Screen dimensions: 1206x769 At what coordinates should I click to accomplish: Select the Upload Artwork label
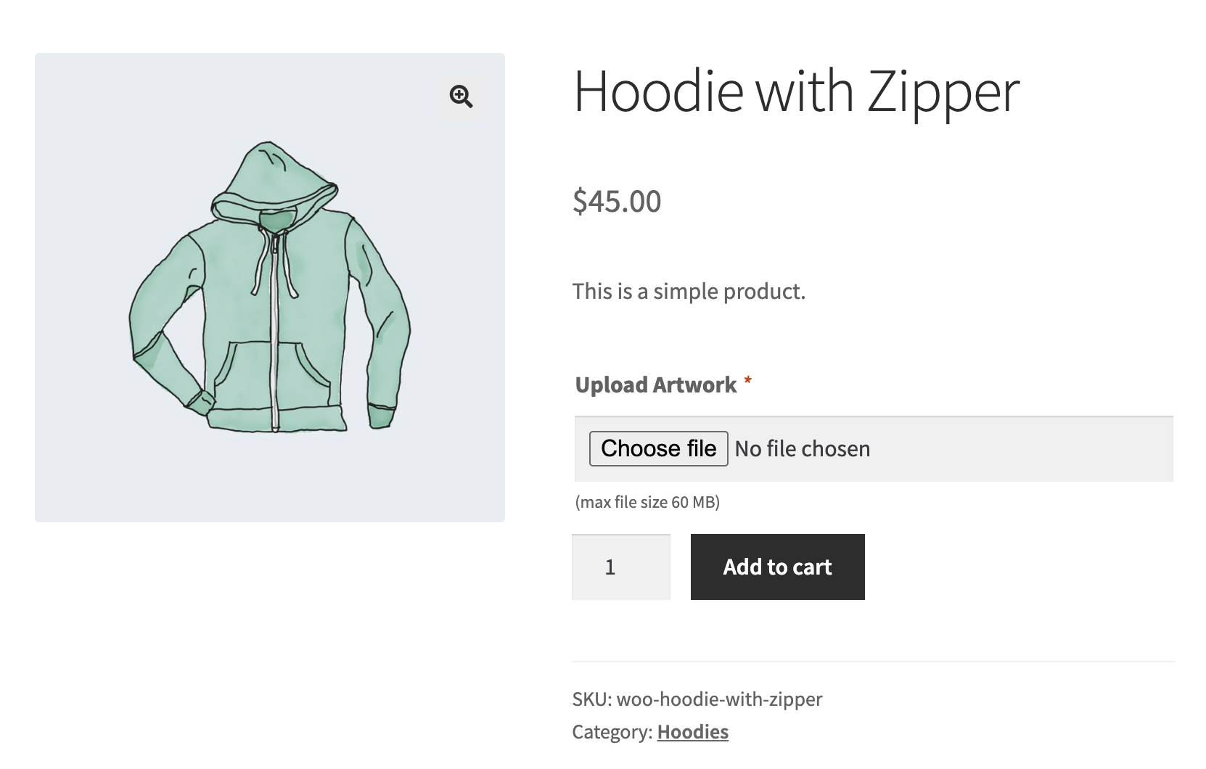pyautogui.click(x=655, y=384)
